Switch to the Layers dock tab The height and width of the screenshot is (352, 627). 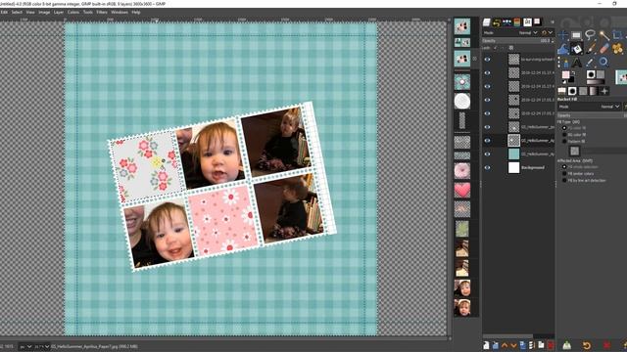point(486,22)
